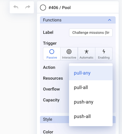The height and width of the screenshot is (134, 122).
Task: Select the Passive trigger circle icon
Action: point(52,52)
